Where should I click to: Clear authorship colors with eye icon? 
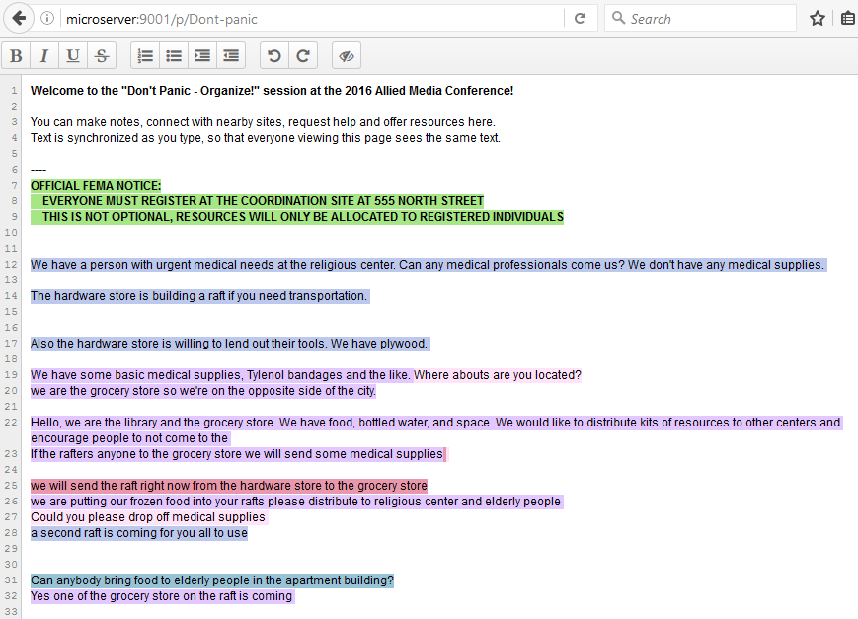347,56
